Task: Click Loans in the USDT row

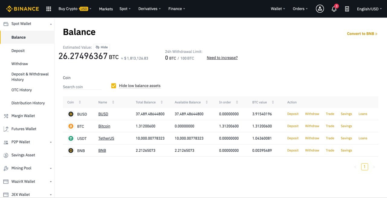Action: click(363, 138)
